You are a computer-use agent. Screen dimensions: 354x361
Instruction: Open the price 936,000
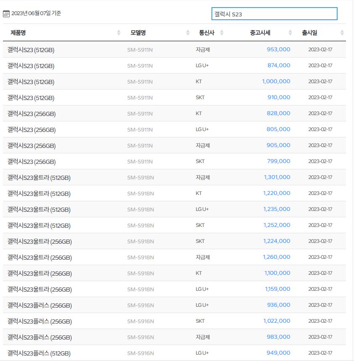pyautogui.click(x=278, y=305)
